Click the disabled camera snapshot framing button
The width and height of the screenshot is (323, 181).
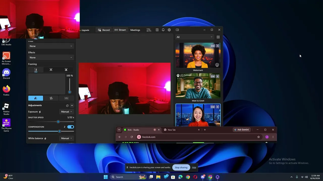click(x=66, y=98)
